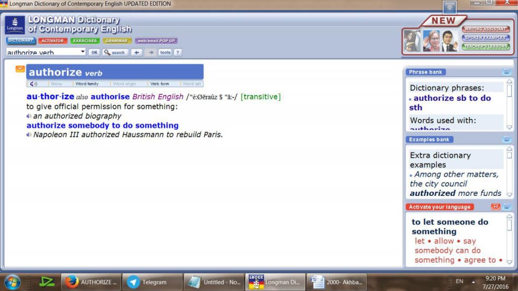
Task: Go back with the left arrow button
Action: point(137,52)
